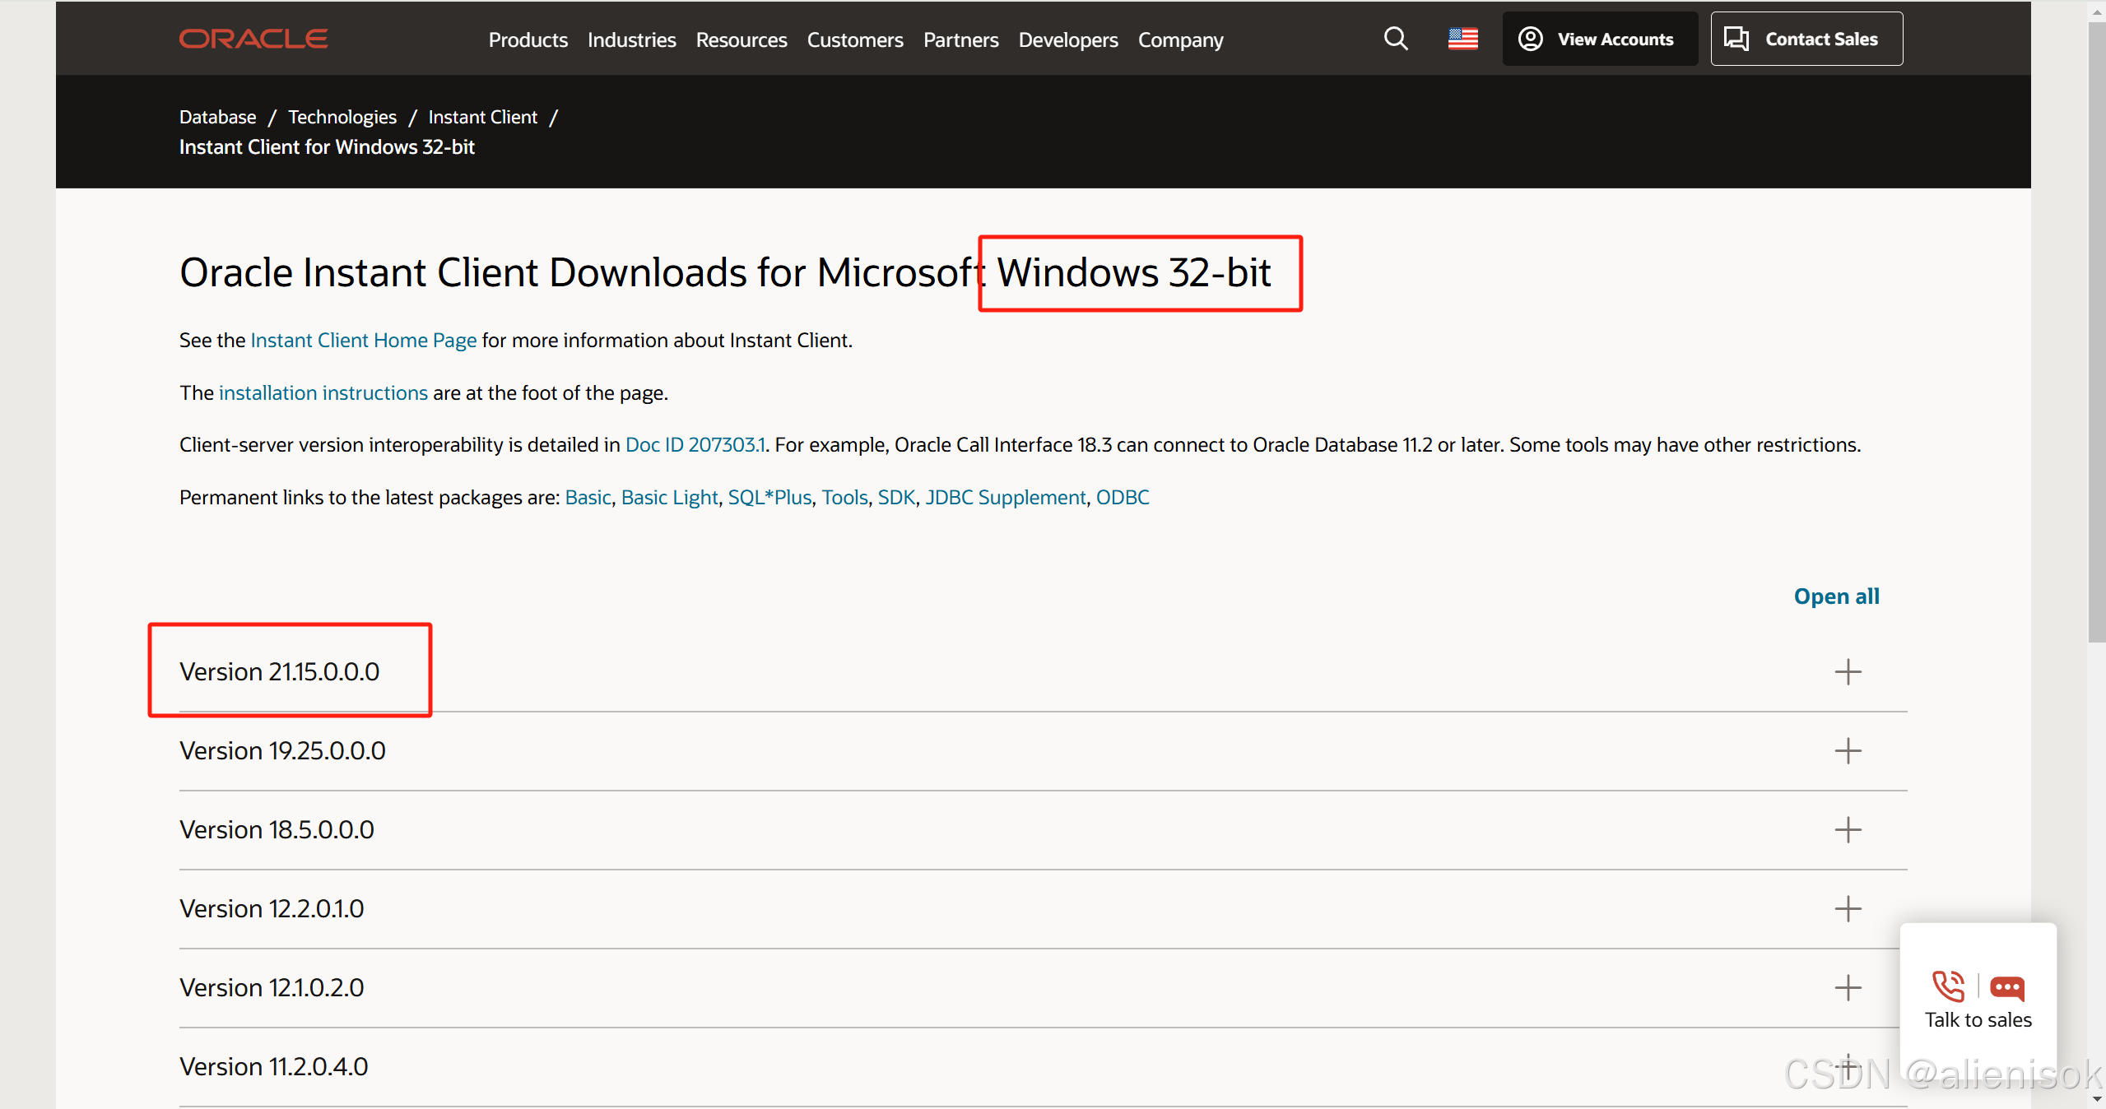Click the installation instructions link
2106x1109 pixels.
322,392
